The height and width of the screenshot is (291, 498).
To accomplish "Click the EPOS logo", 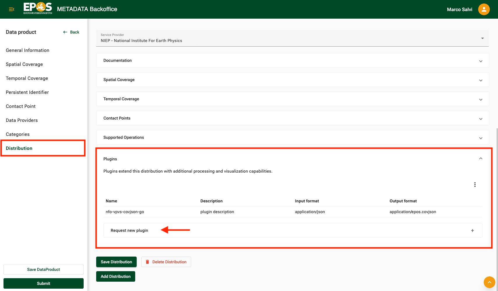I will click(x=37, y=9).
